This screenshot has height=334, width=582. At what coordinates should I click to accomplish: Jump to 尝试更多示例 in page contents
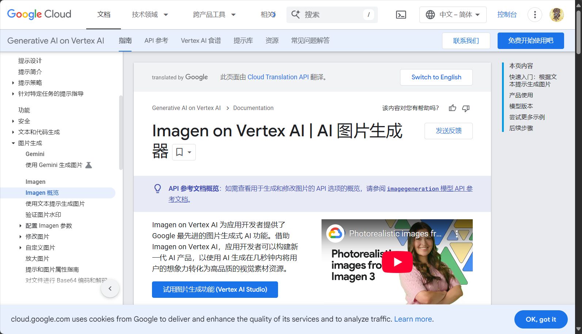pos(527,117)
